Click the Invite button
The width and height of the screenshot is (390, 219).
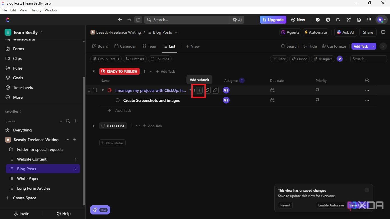(21, 214)
